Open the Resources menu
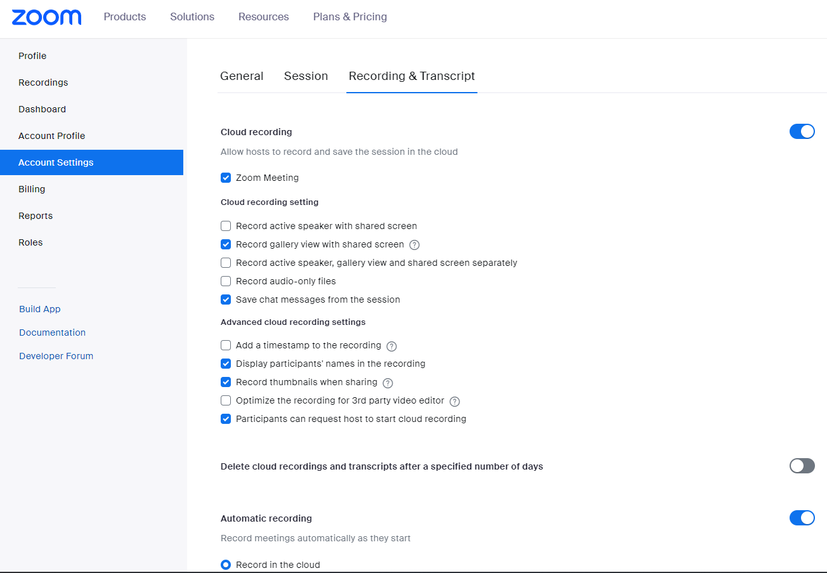 [x=264, y=17]
